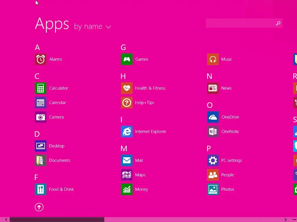The width and height of the screenshot is (297, 222).
Task: Select the letter M group header
Action: point(124,149)
